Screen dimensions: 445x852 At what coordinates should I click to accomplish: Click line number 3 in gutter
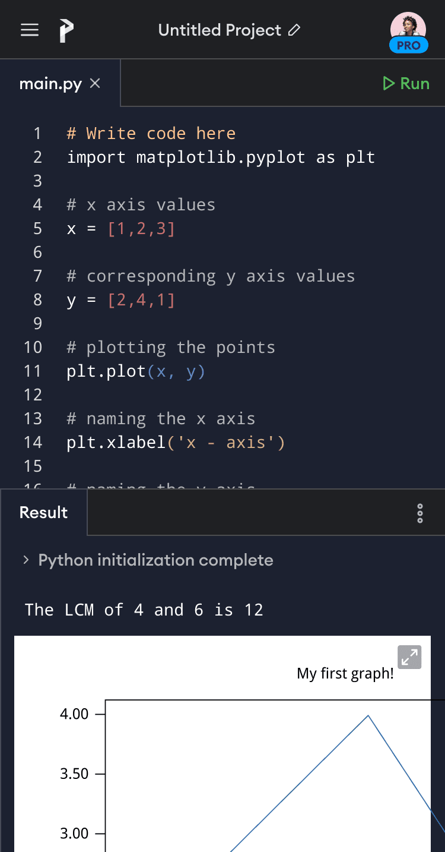coord(37,181)
